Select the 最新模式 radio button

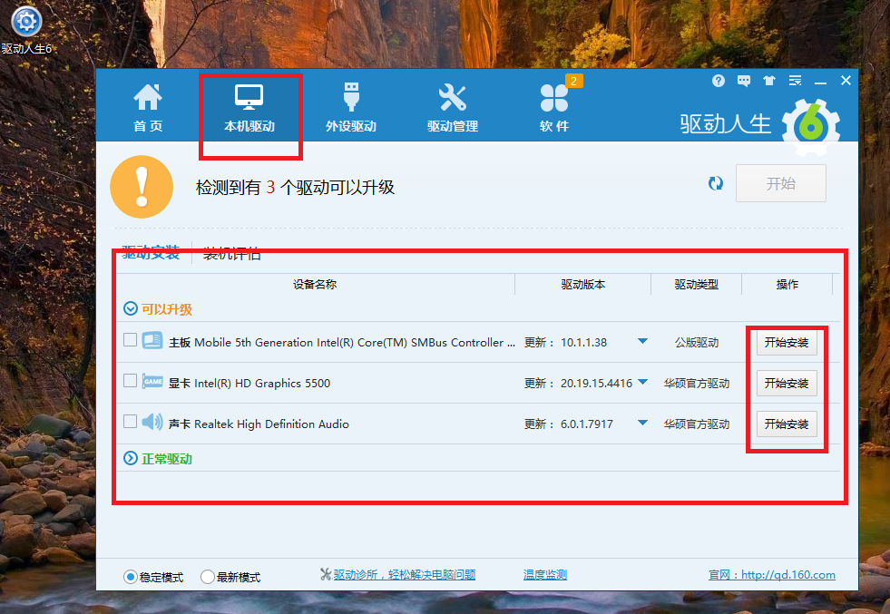tap(208, 577)
